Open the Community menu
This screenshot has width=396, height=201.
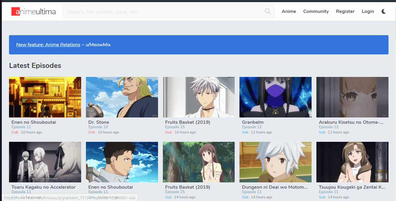pos(316,11)
